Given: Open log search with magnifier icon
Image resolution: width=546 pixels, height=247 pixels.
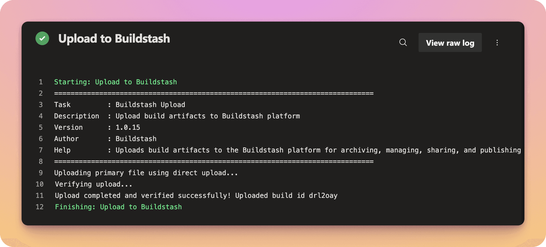Looking at the screenshot, I should click(x=403, y=43).
